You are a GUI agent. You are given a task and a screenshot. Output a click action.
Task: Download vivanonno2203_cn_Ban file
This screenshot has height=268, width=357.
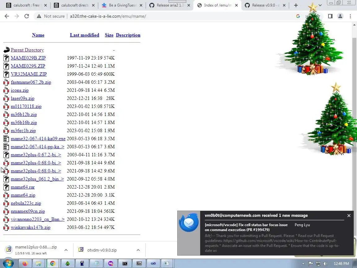pos(37,220)
